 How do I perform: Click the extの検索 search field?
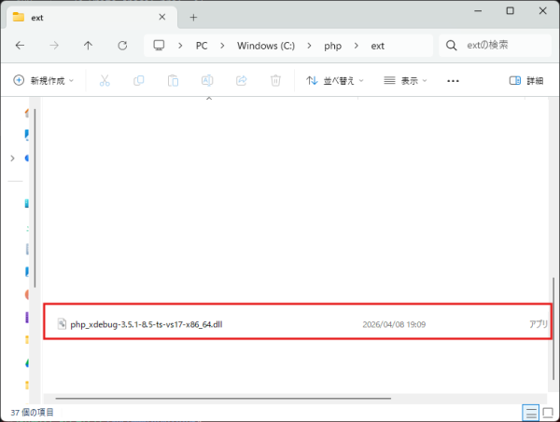[495, 46]
